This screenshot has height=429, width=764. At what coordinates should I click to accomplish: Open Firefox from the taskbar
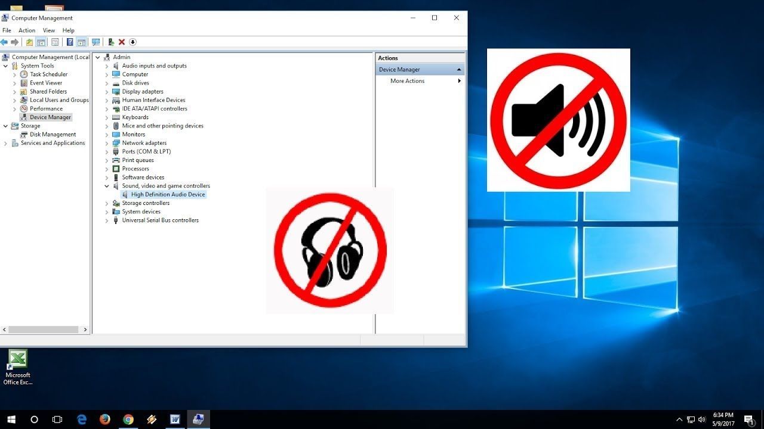click(105, 419)
